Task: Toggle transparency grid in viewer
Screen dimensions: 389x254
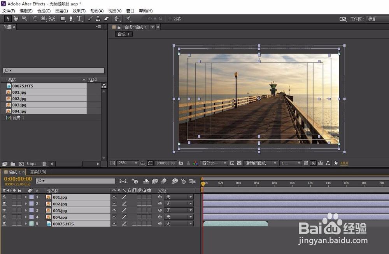Action: pos(239,163)
